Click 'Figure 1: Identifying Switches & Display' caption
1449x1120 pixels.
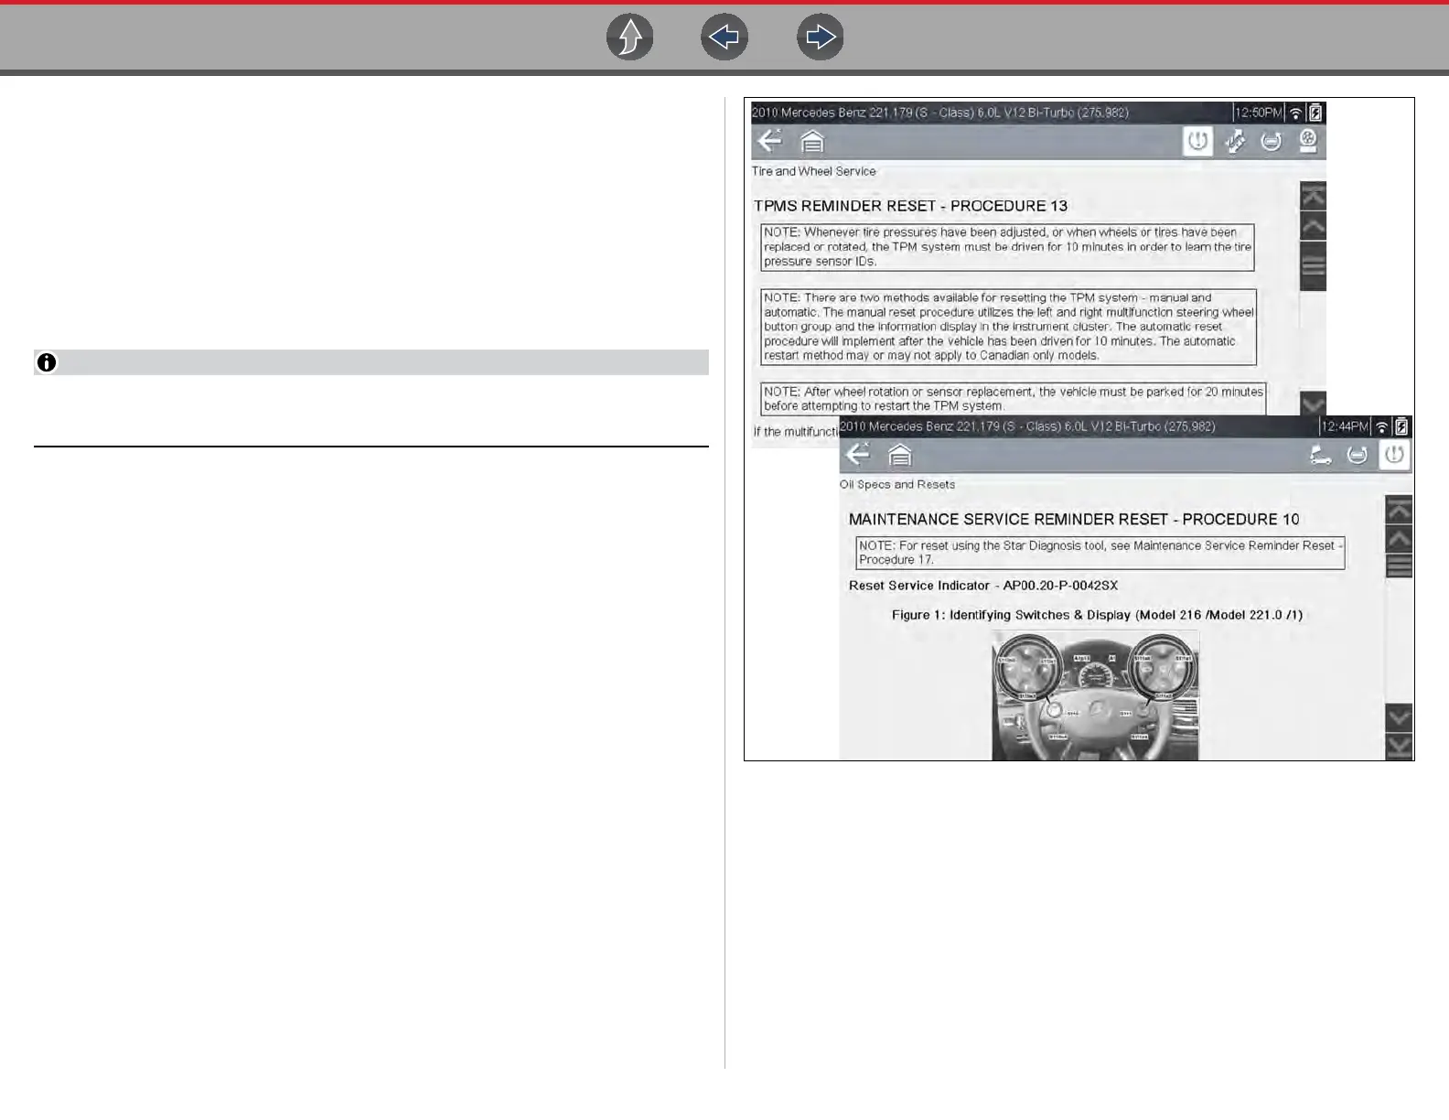(x=1097, y=615)
